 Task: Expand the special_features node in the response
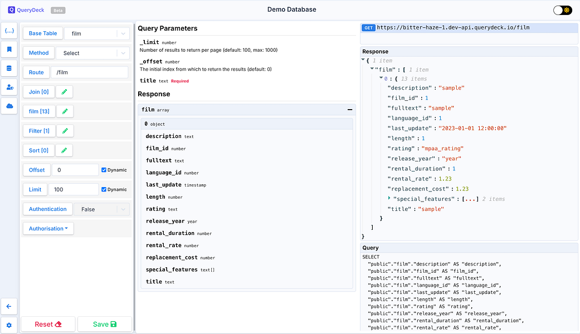pos(389,199)
